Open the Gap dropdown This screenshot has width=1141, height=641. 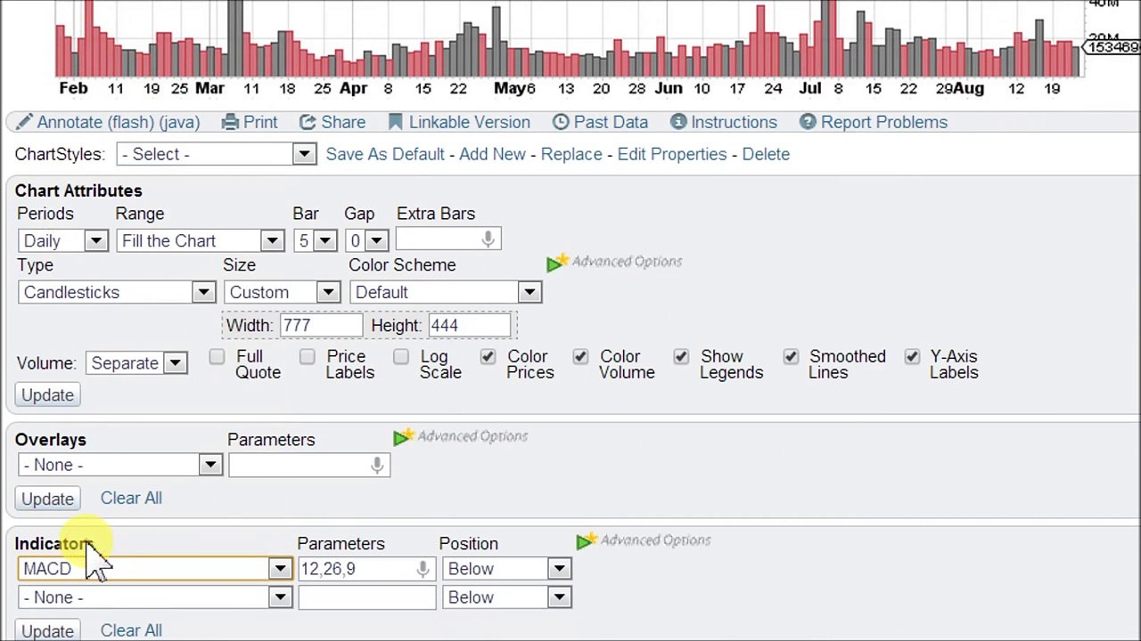pos(367,240)
